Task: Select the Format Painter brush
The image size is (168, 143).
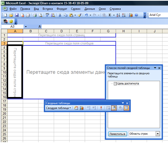Action: (80, 15)
